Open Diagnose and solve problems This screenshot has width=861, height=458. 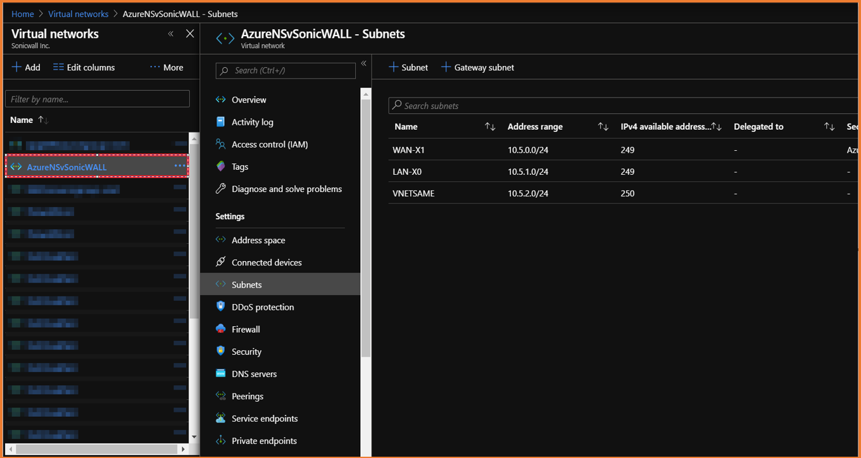[287, 189]
